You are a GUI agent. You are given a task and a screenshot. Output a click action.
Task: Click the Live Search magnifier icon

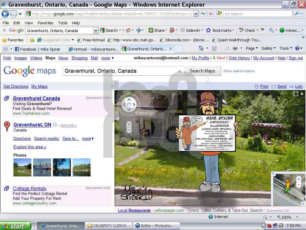pos(296,14)
